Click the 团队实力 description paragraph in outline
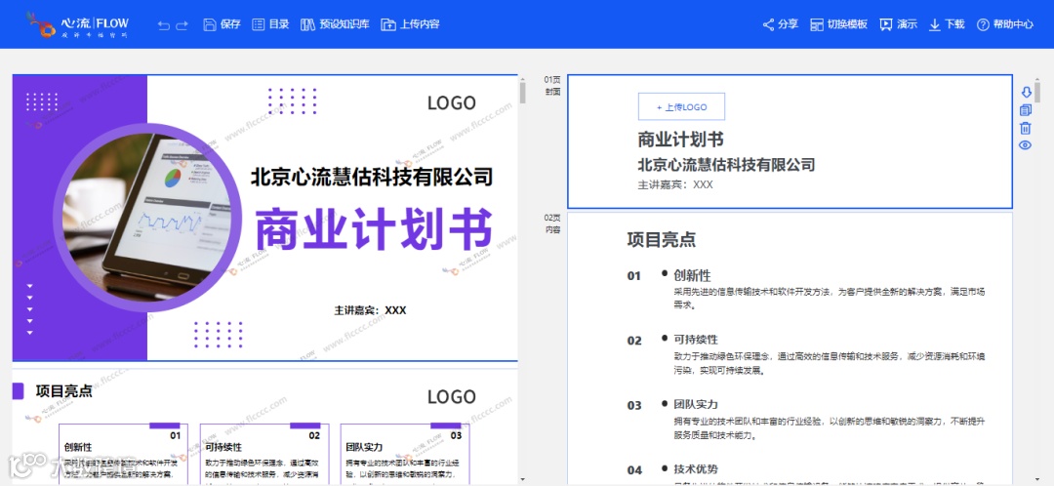This screenshot has height=486, width=1054. click(x=829, y=427)
